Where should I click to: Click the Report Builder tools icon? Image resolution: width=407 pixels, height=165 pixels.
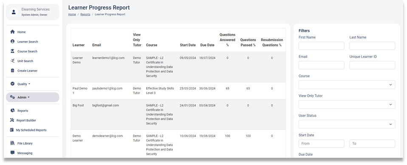tap(12, 120)
